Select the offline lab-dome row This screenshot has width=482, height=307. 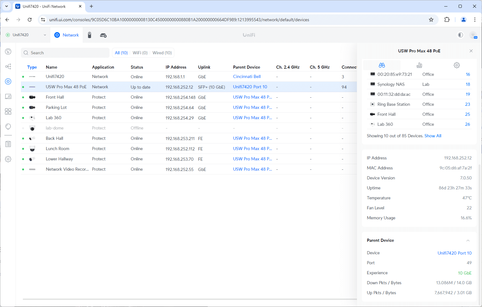189,128
